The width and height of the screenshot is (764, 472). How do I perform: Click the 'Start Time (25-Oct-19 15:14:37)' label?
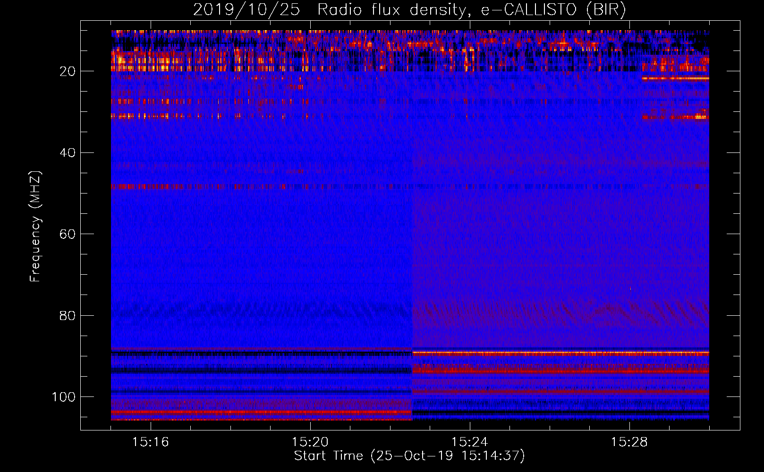[x=409, y=456]
